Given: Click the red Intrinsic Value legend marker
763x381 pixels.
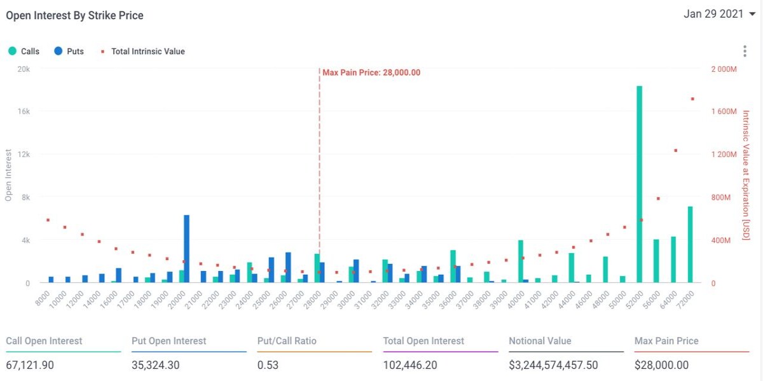Looking at the screenshot, I should (102, 51).
